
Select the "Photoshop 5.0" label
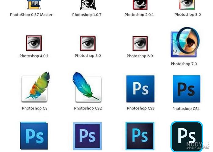pyautogui.click(x=88, y=56)
